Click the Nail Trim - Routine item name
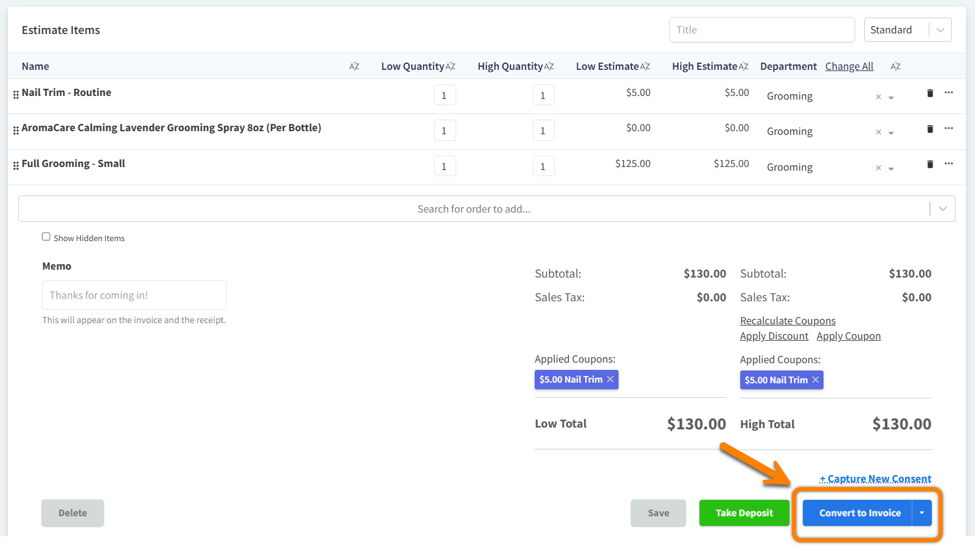Screen dimensions: 975x546 (66, 92)
